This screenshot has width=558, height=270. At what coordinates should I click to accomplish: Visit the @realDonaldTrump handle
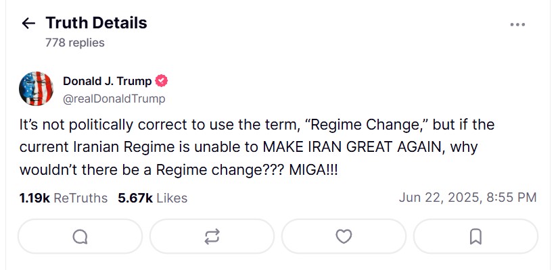(x=114, y=99)
